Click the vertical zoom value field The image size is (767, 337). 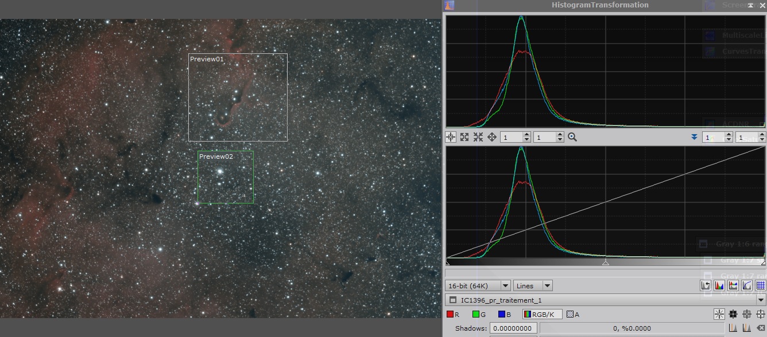(x=545, y=137)
